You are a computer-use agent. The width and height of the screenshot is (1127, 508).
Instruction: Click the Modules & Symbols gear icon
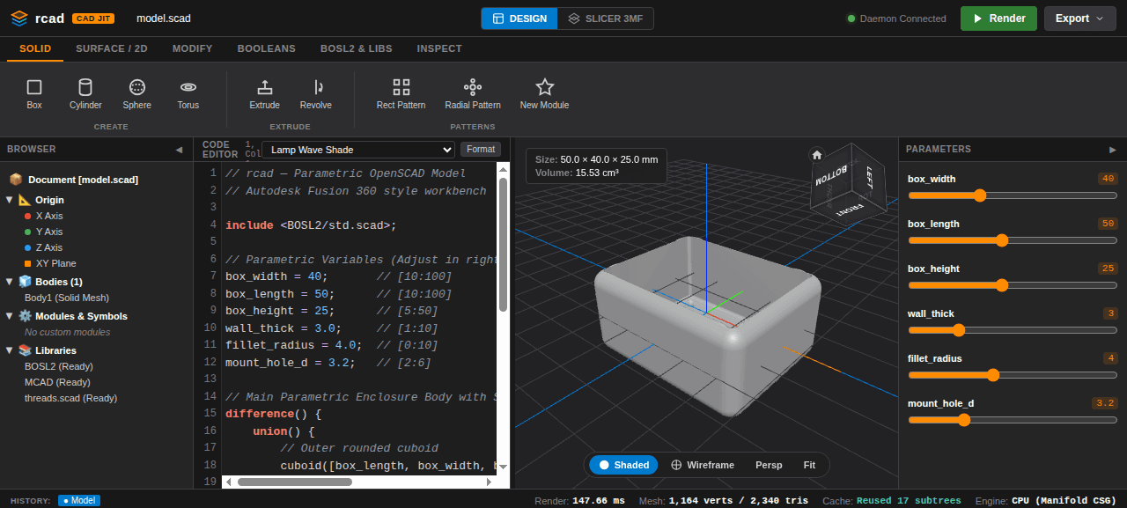[x=25, y=316]
